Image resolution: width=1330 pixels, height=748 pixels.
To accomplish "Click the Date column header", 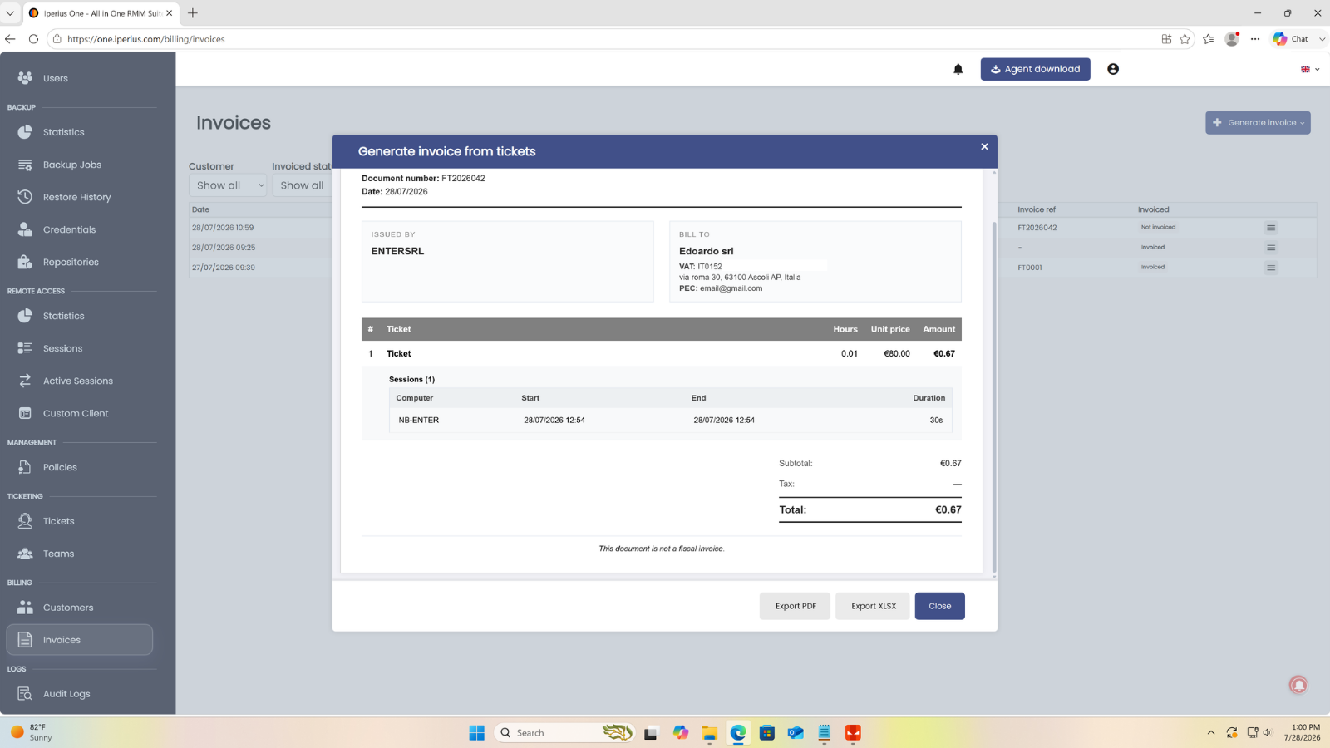I will [x=201, y=209].
